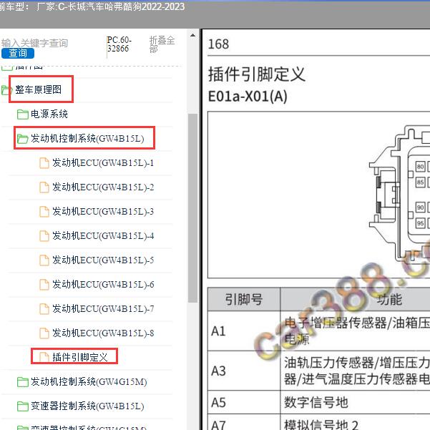Click the tree panel scrollbar thumb
This screenshot has width=430, height=430.
tap(192, 208)
